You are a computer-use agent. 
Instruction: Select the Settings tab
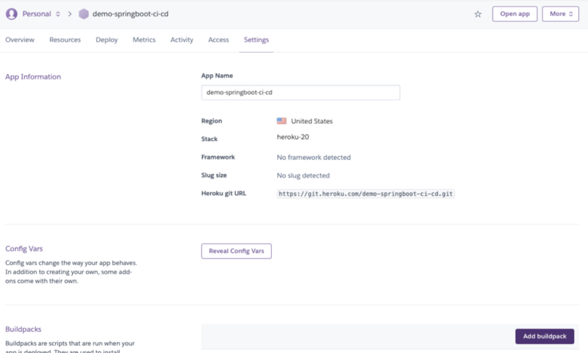(257, 40)
